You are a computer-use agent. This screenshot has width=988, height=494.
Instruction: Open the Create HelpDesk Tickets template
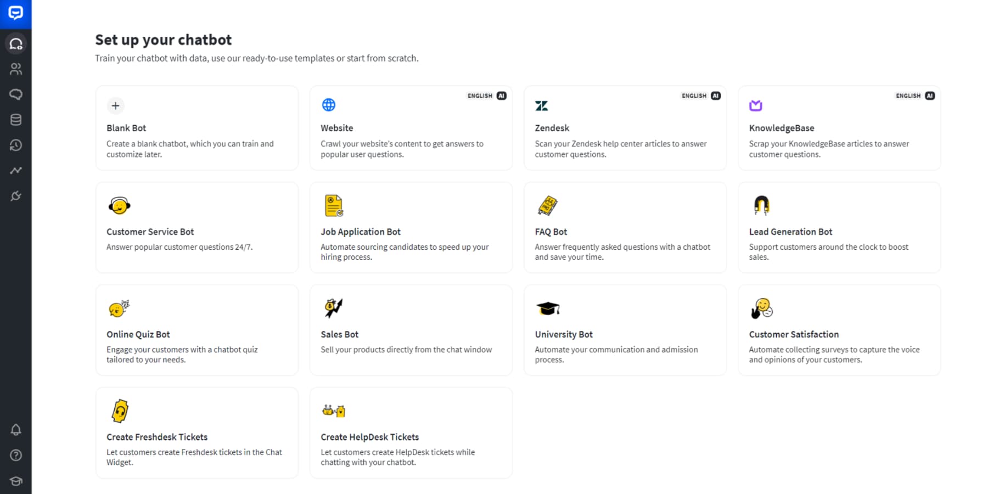click(x=411, y=433)
